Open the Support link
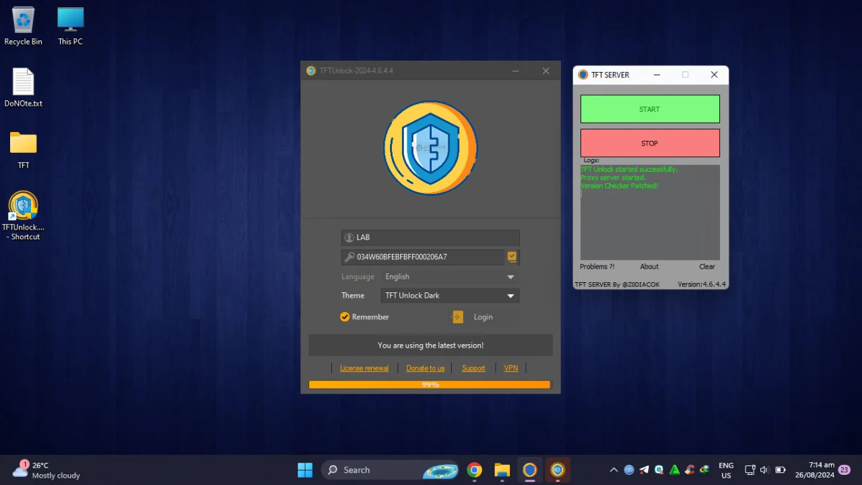The width and height of the screenshot is (862, 485). tap(473, 368)
